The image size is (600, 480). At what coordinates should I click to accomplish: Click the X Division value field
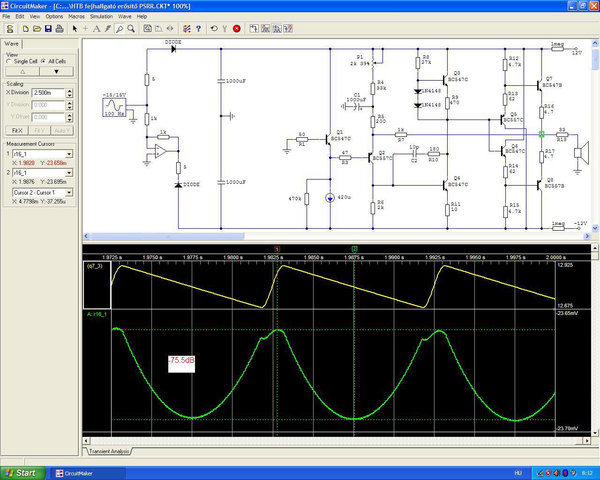pyautogui.click(x=48, y=93)
